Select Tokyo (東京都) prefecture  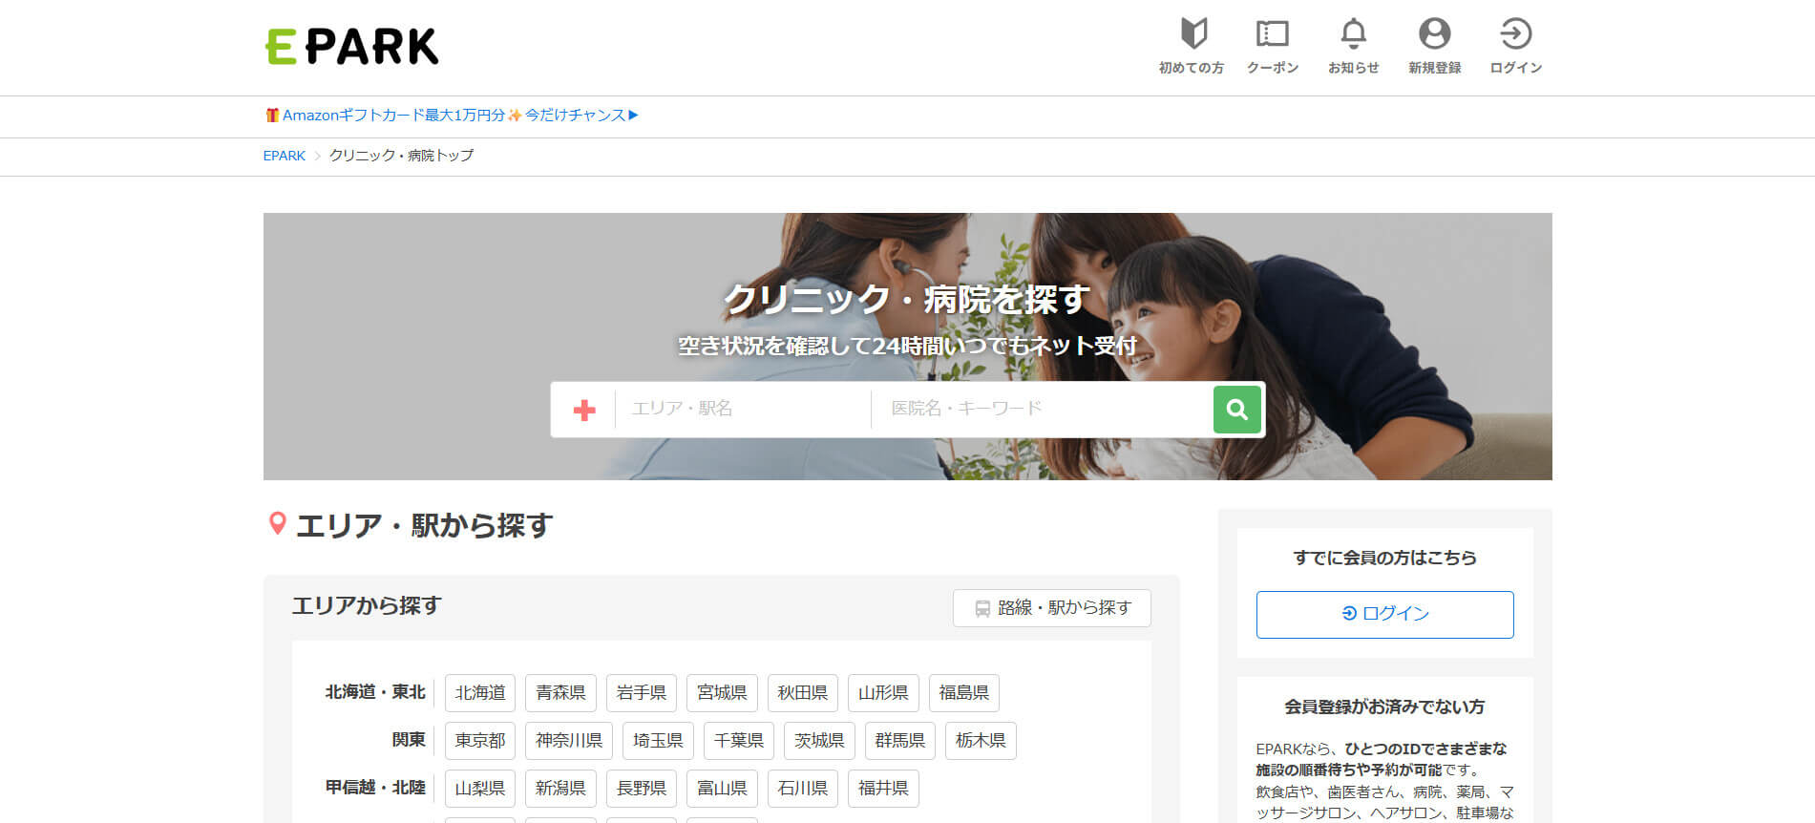click(479, 741)
